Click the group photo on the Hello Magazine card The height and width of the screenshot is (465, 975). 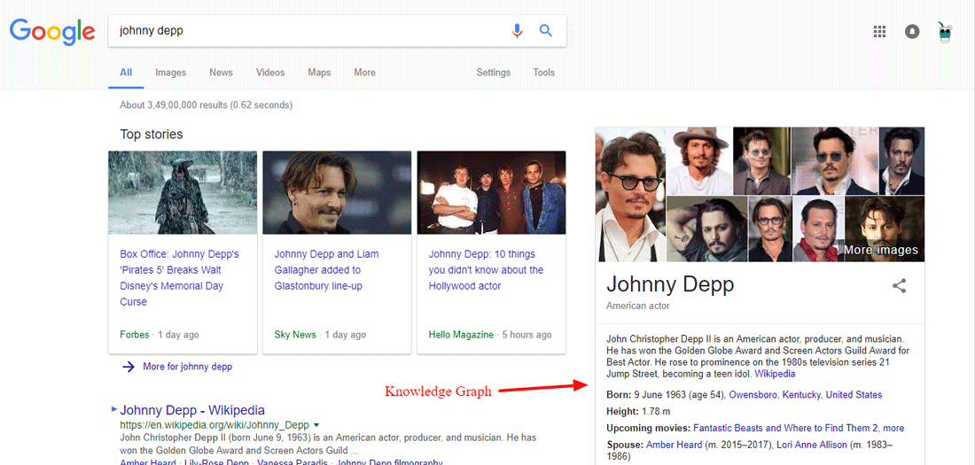click(x=491, y=193)
